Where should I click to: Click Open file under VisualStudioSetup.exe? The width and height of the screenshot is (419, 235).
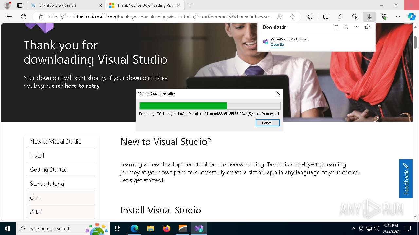[x=277, y=45]
